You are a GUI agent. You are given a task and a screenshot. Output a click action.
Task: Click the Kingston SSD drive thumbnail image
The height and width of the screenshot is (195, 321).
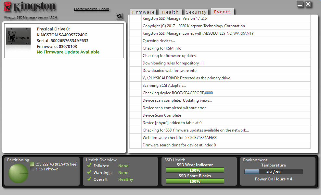tap(19, 36)
